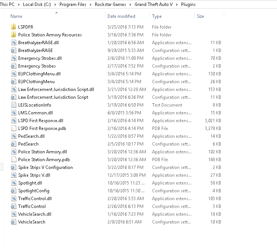Click file name VehicleSearch.dll
Screen dimensions: 277x248
35,214
